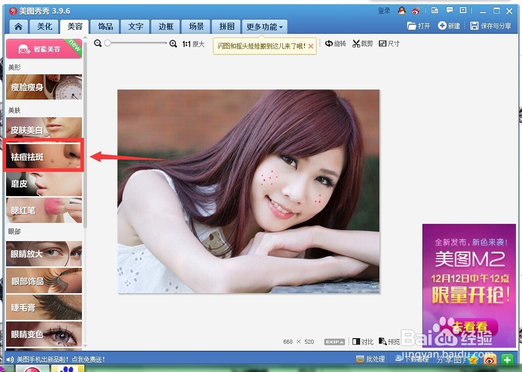Click the green plus share icon
The image size is (522, 372).
point(507,359)
